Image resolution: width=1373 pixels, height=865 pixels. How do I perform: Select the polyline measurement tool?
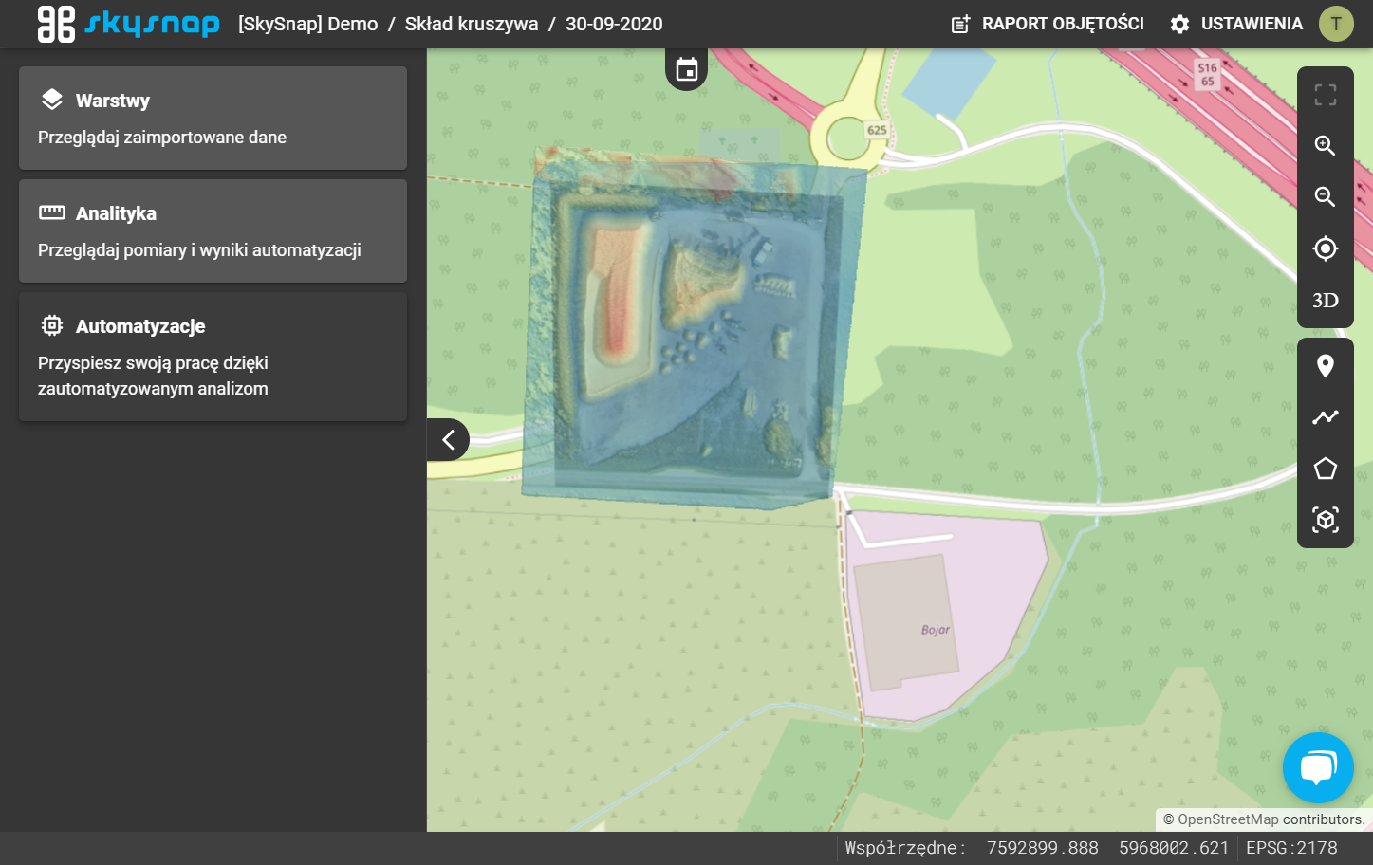[x=1326, y=417]
